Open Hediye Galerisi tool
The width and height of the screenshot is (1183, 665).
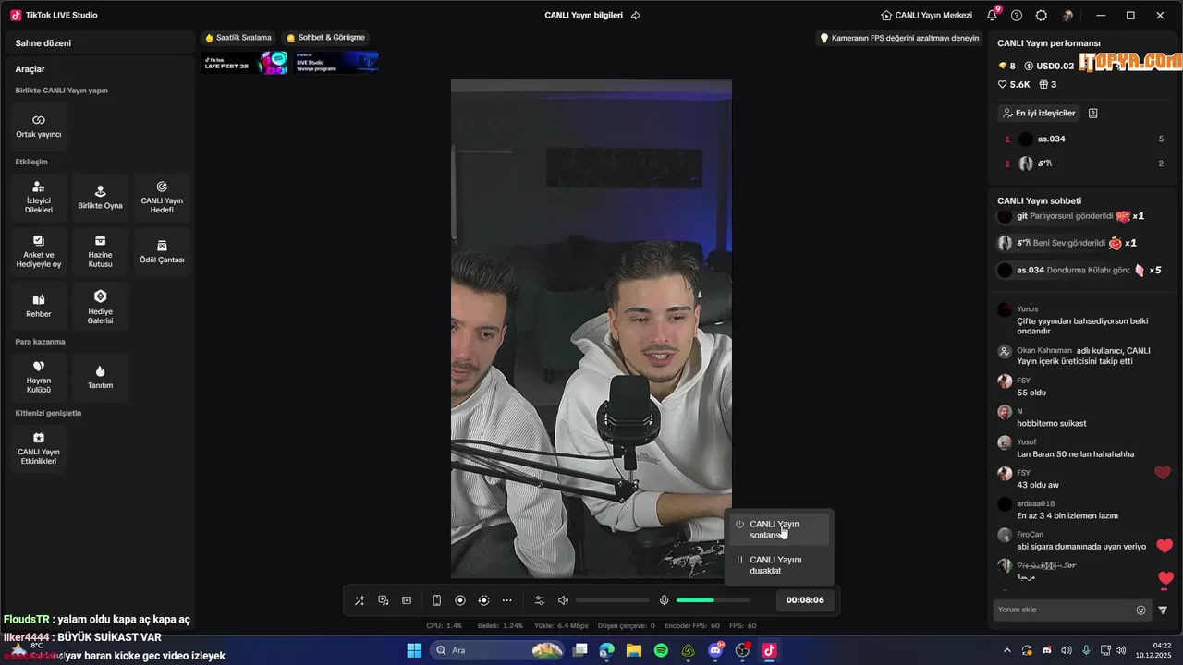coord(100,306)
